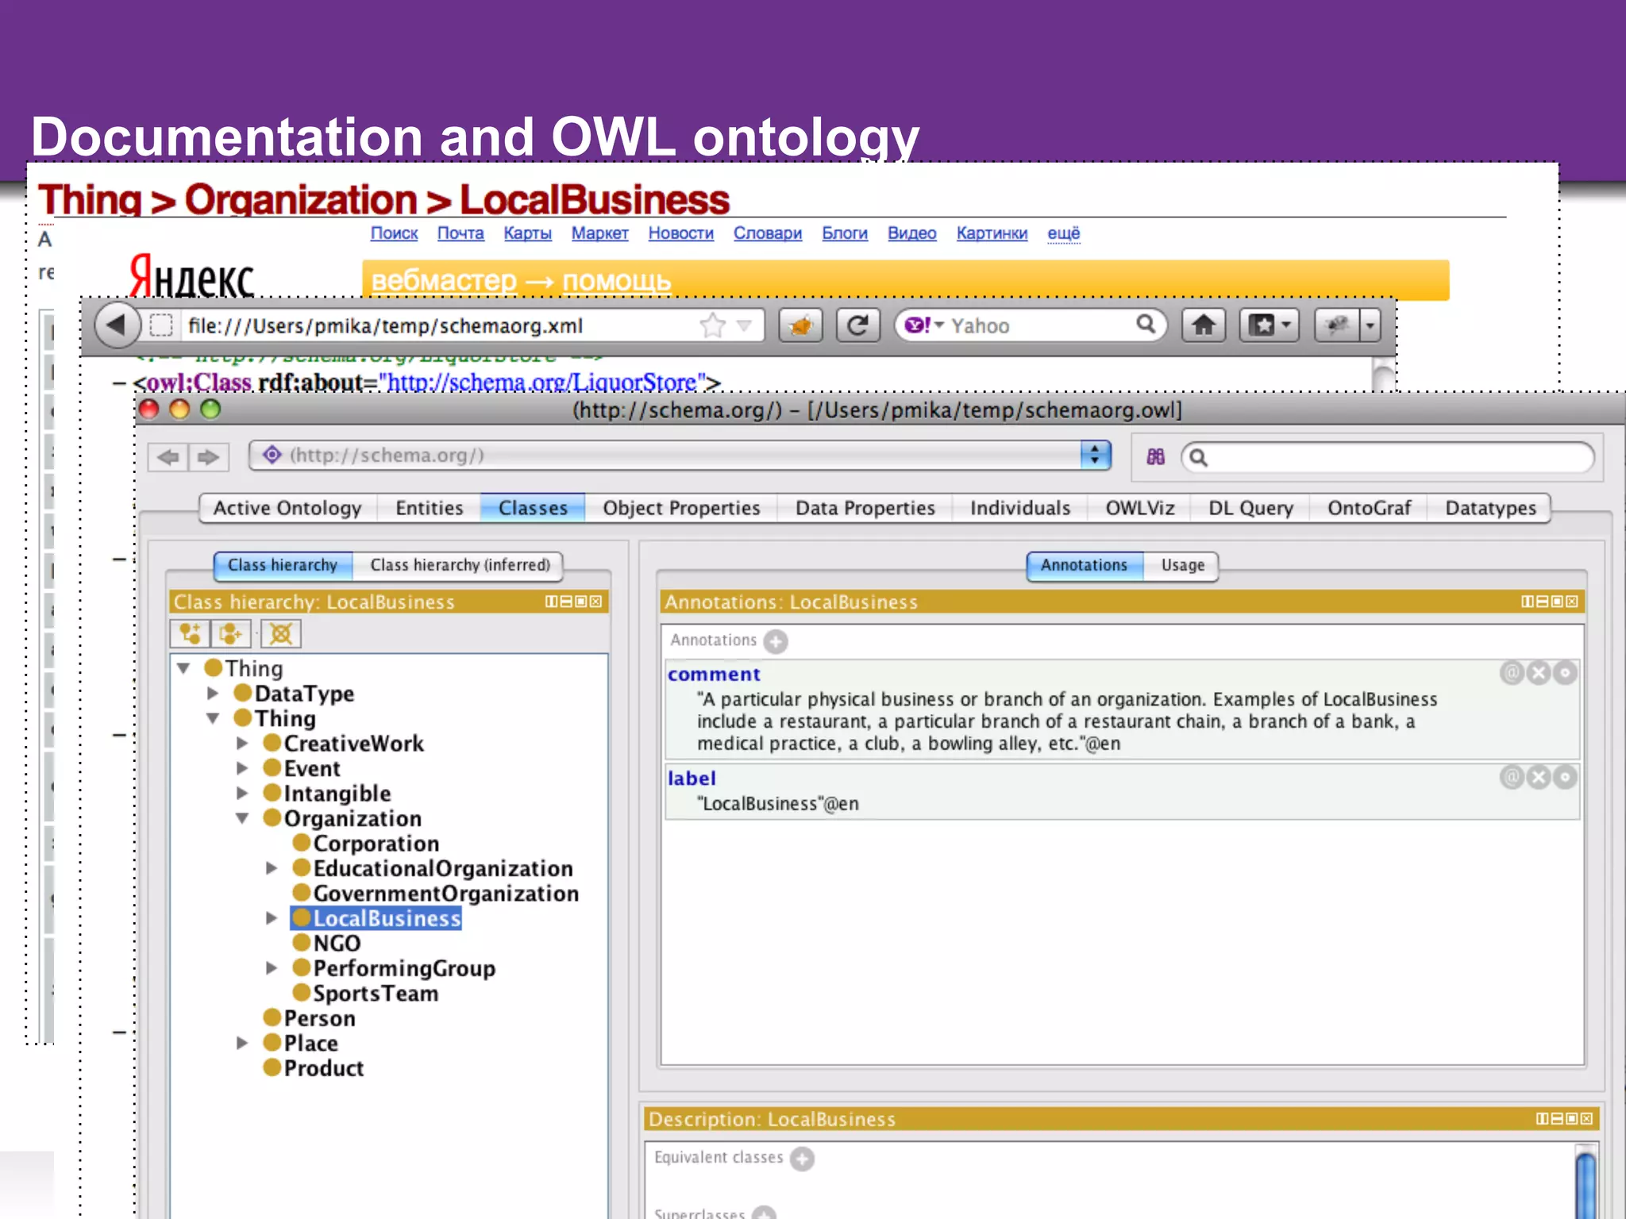
Task: Click the delete class icon
Action: [x=281, y=634]
